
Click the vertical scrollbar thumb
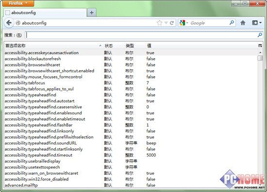pos(260,58)
